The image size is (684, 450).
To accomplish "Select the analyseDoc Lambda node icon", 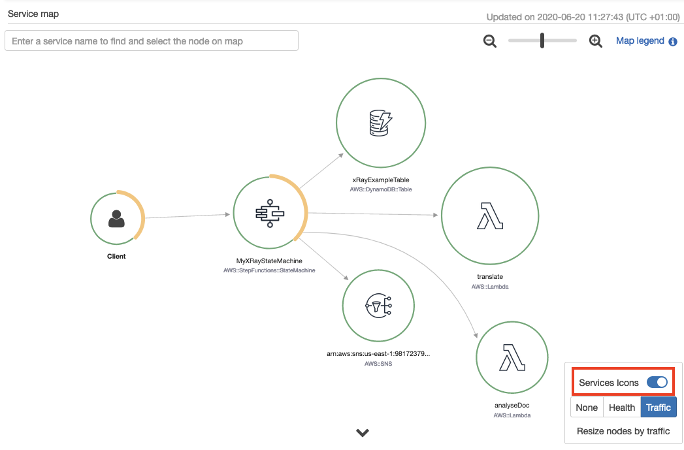I will tap(512, 357).
